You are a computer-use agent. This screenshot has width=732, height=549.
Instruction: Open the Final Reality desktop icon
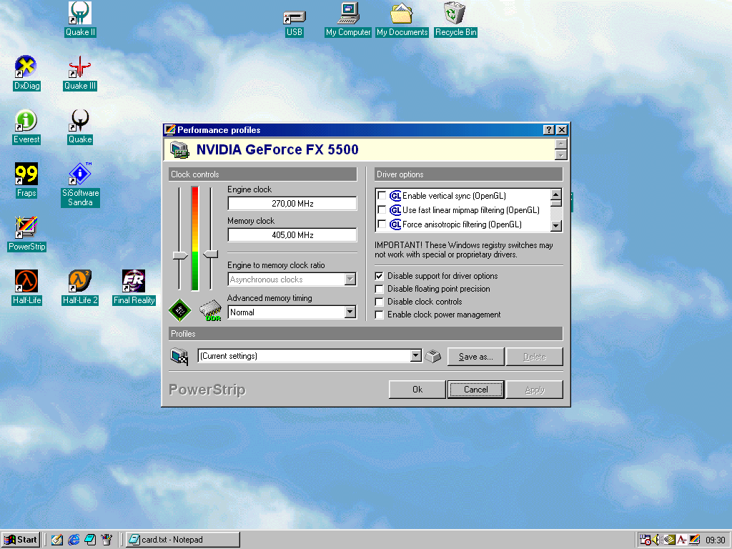(x=134, y=282)
